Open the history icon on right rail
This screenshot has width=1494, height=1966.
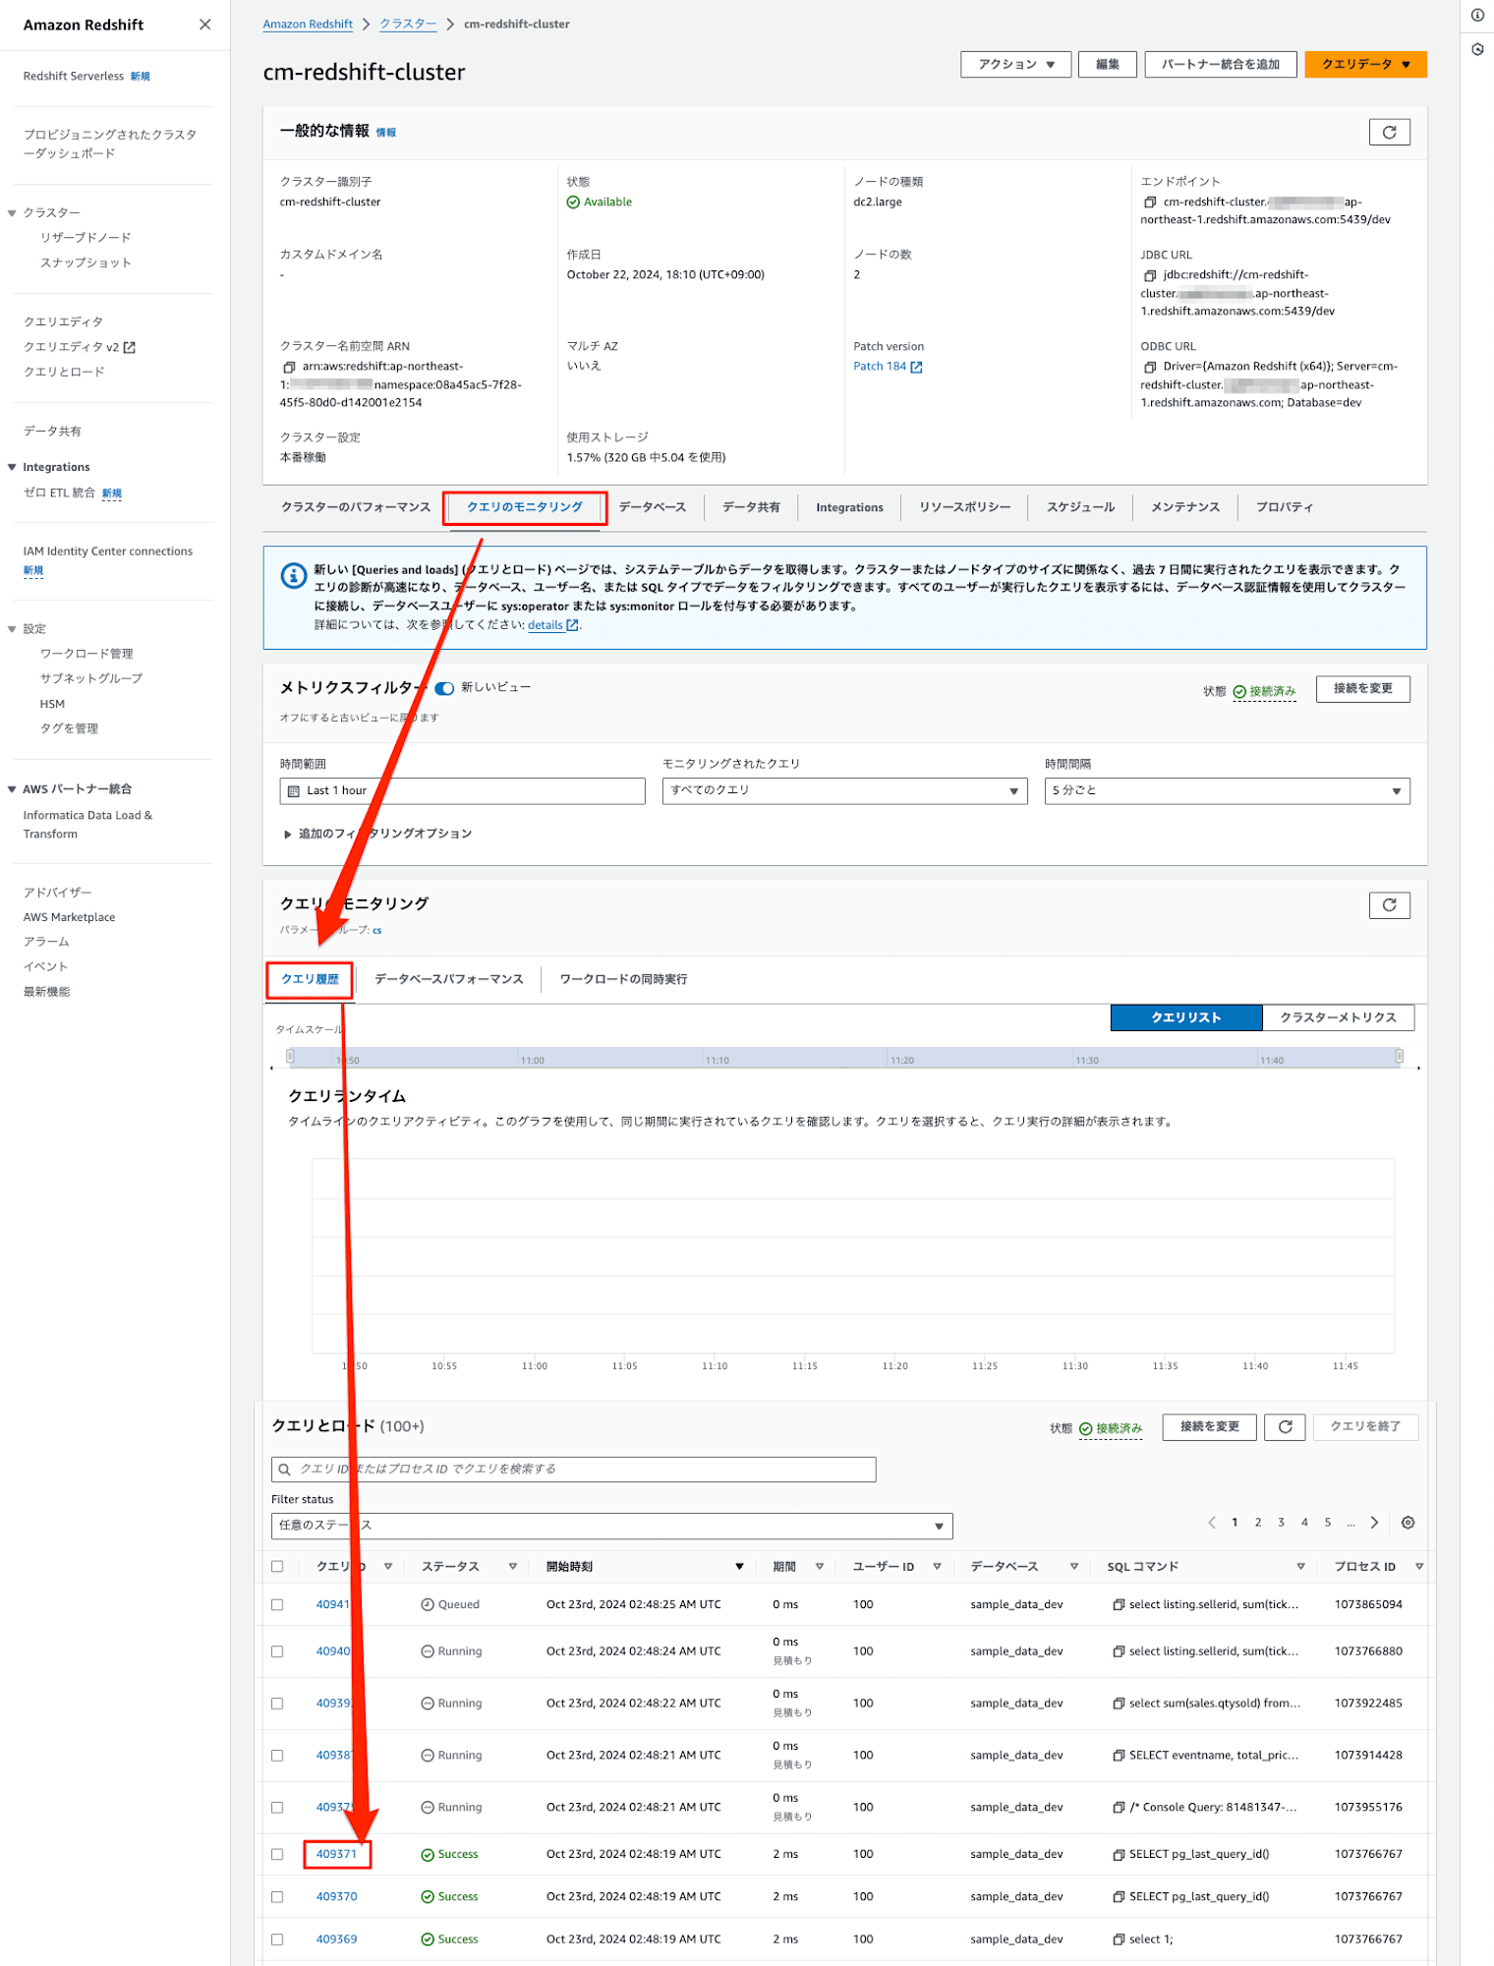(1477, 49)
